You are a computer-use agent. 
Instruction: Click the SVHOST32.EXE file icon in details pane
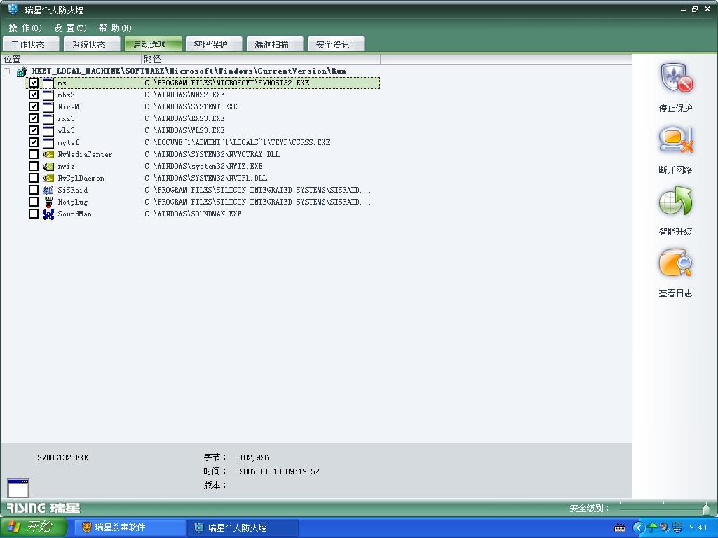point(18,488)
